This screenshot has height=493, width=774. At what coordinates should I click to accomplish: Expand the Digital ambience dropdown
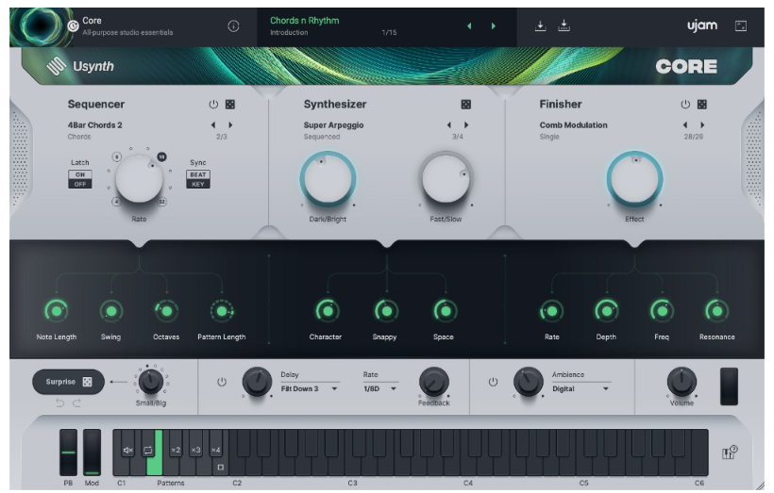point(580,388)
